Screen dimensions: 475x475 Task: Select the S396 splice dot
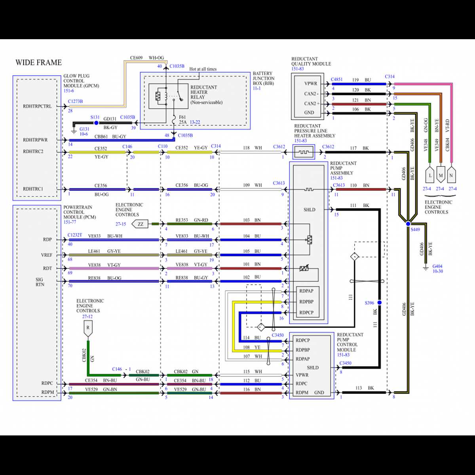point(379,302)
